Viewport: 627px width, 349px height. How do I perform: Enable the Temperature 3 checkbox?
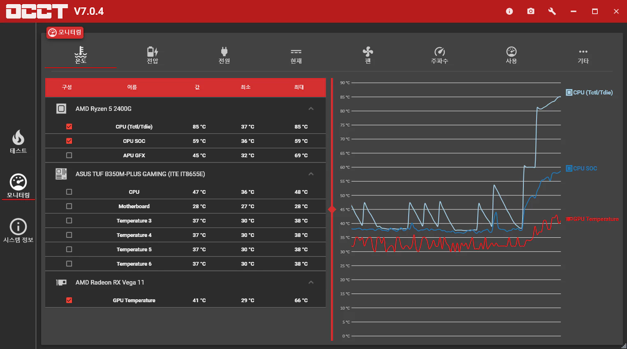tap(69, 220)
